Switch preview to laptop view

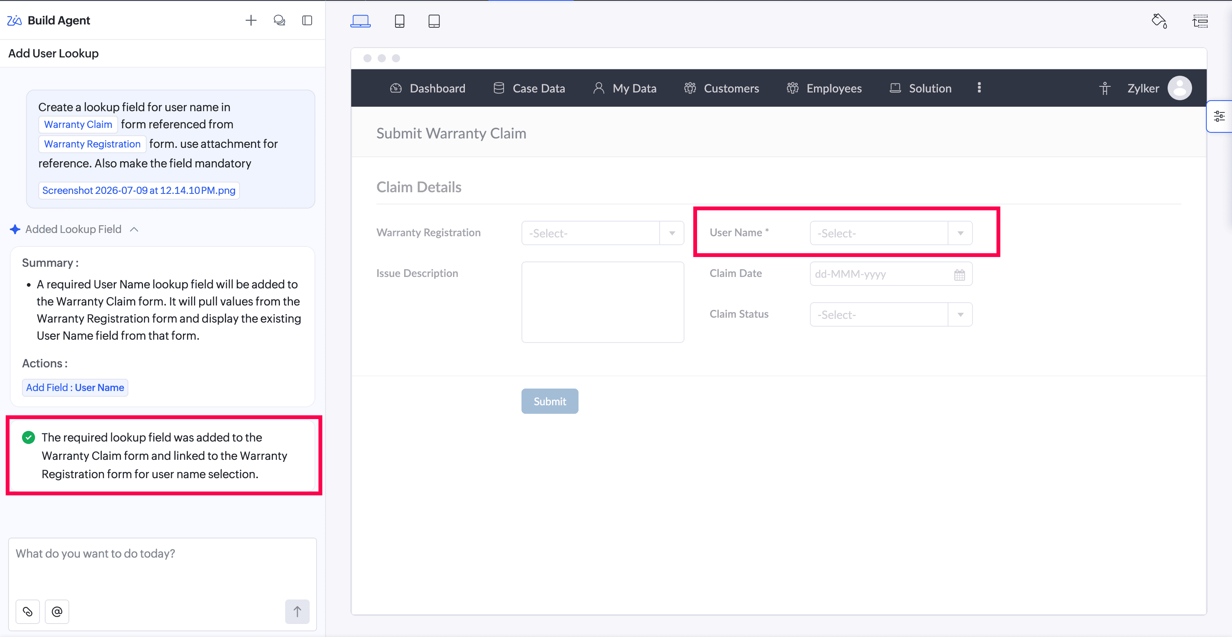[360, 21]
